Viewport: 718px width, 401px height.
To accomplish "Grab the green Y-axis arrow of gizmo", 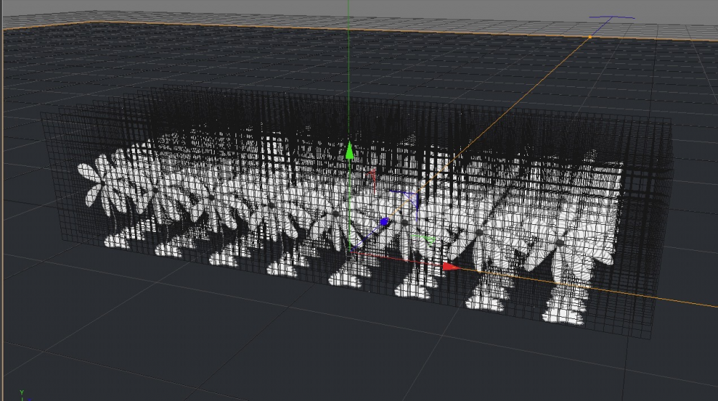I will pyautogui.click(x=350, y=151).
